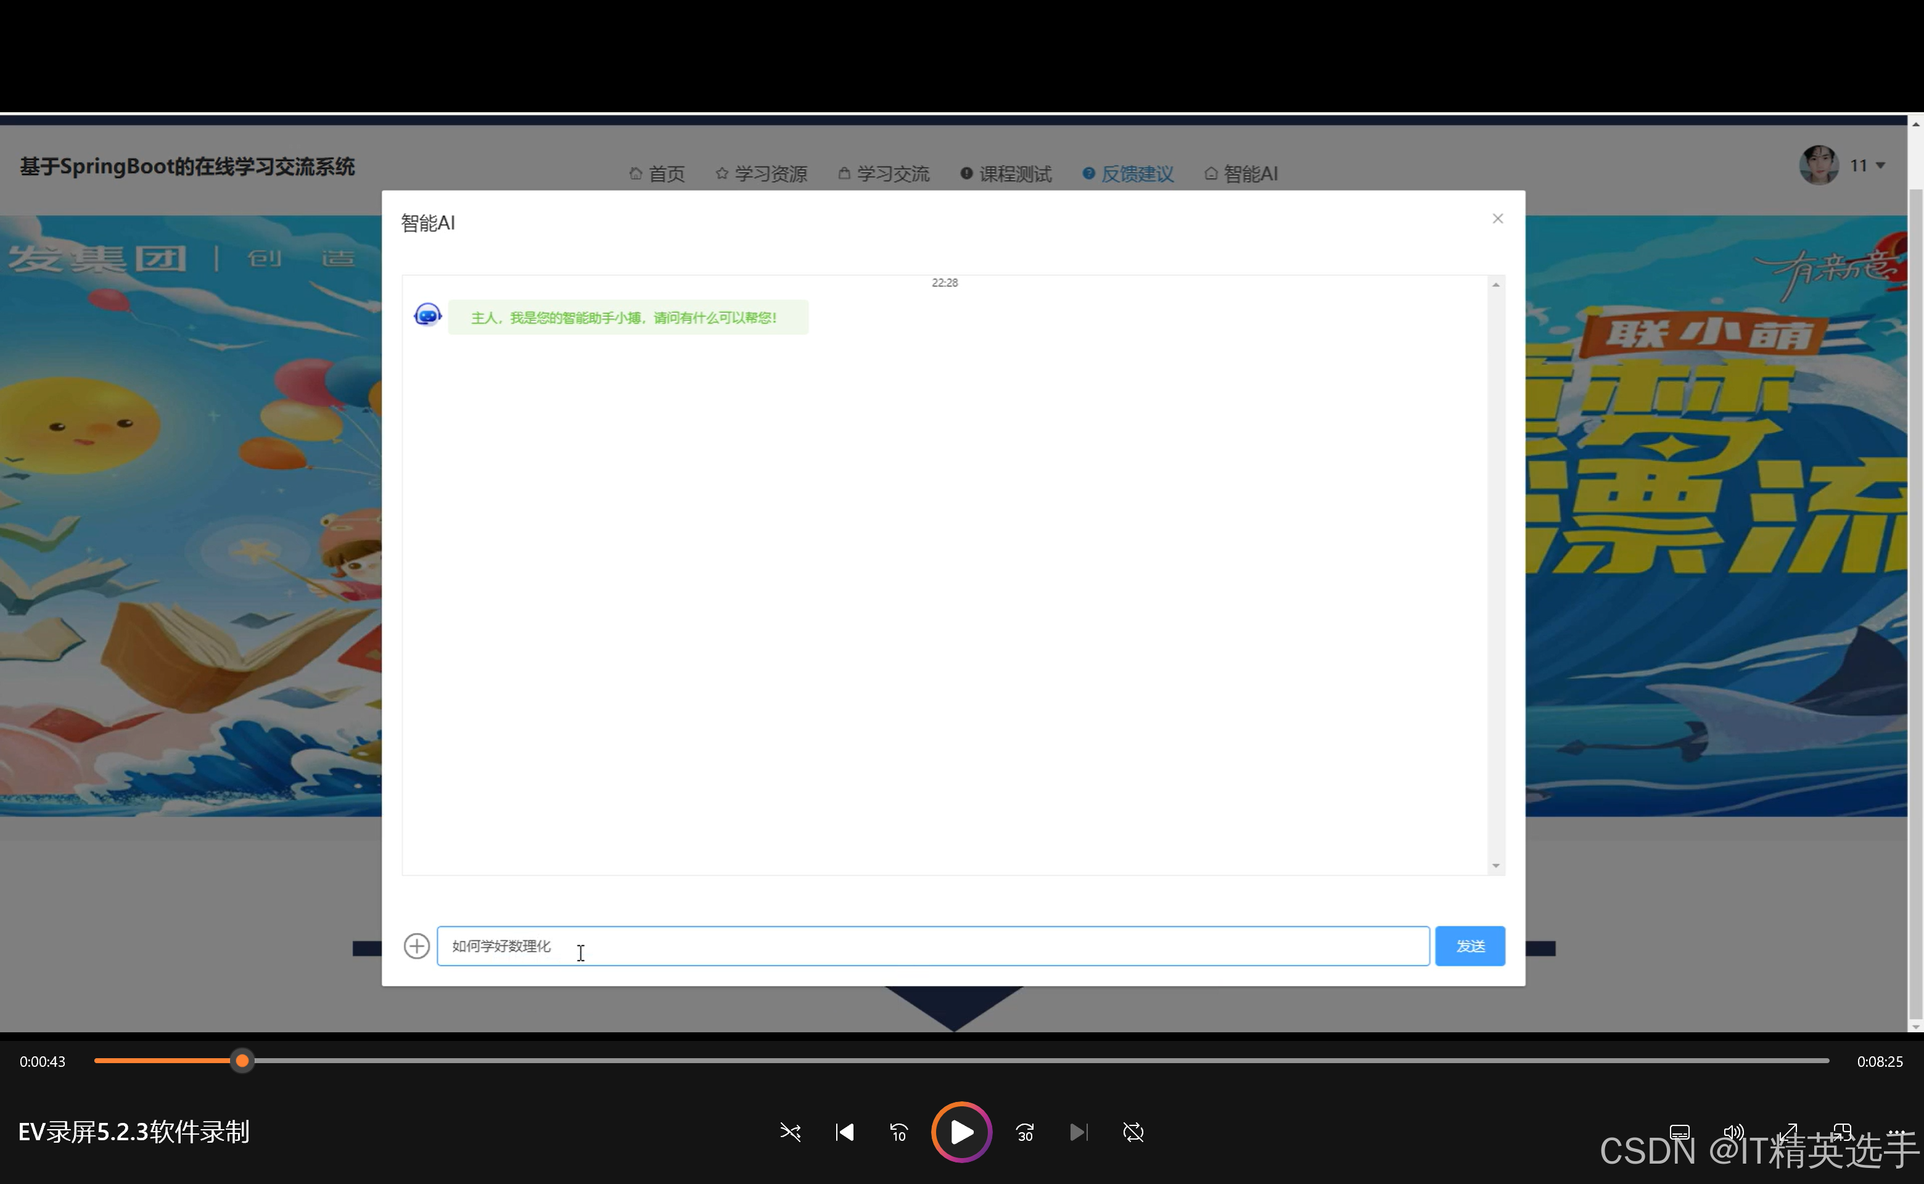Open the 课程测试 menu item
This screenshot has width=1924, height=1184.
click(1006, 174)
